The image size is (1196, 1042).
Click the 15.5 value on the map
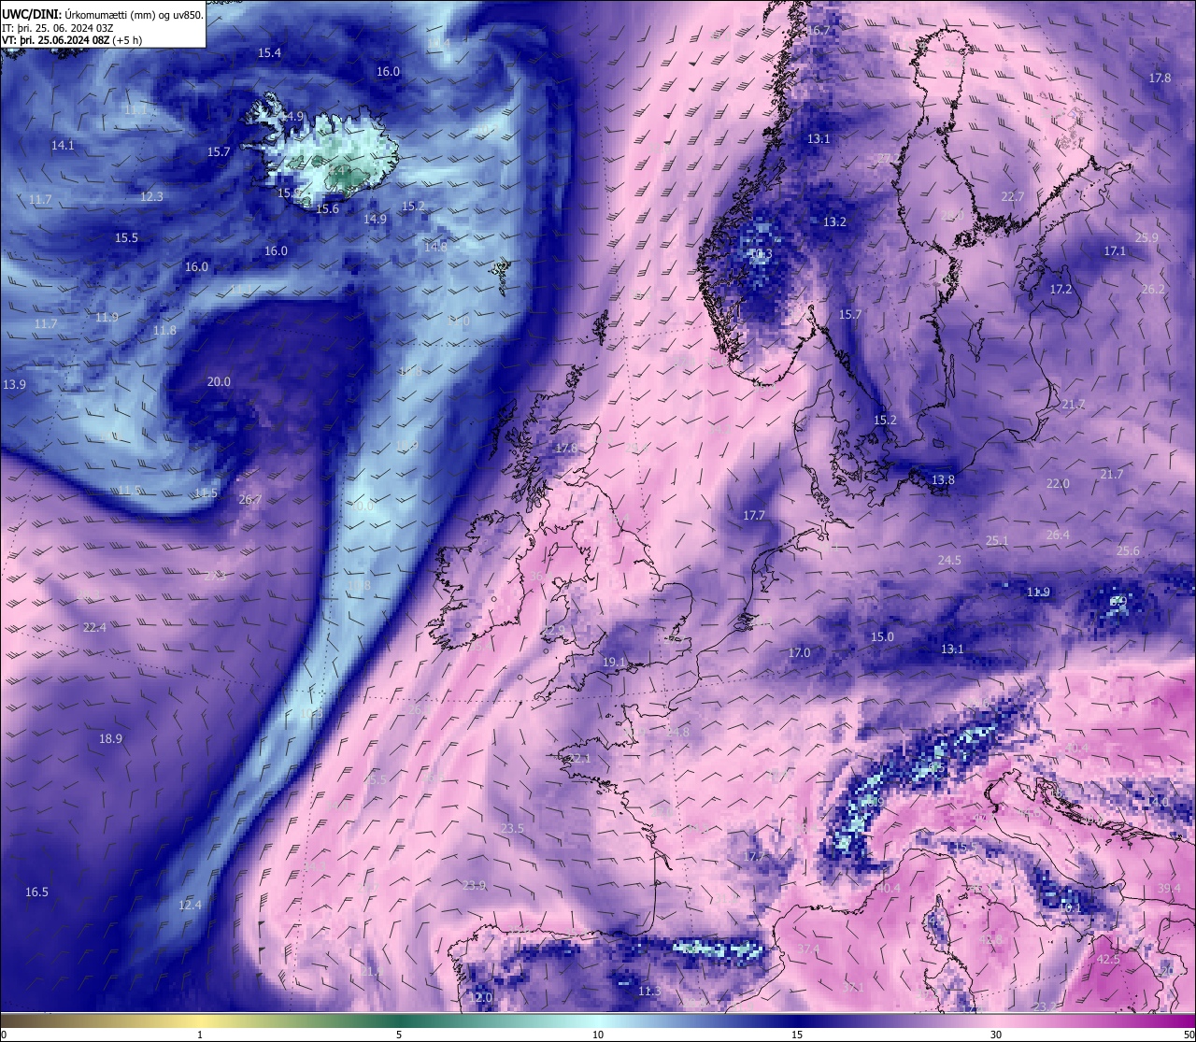click(x=126, y=237)
